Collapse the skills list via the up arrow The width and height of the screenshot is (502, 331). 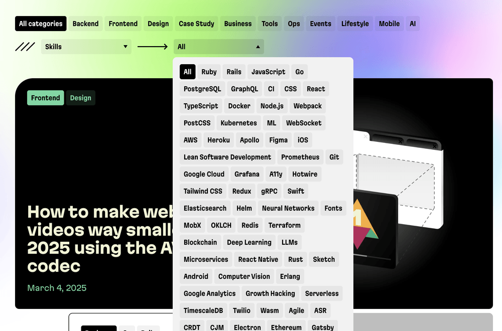tap(258, 46)
